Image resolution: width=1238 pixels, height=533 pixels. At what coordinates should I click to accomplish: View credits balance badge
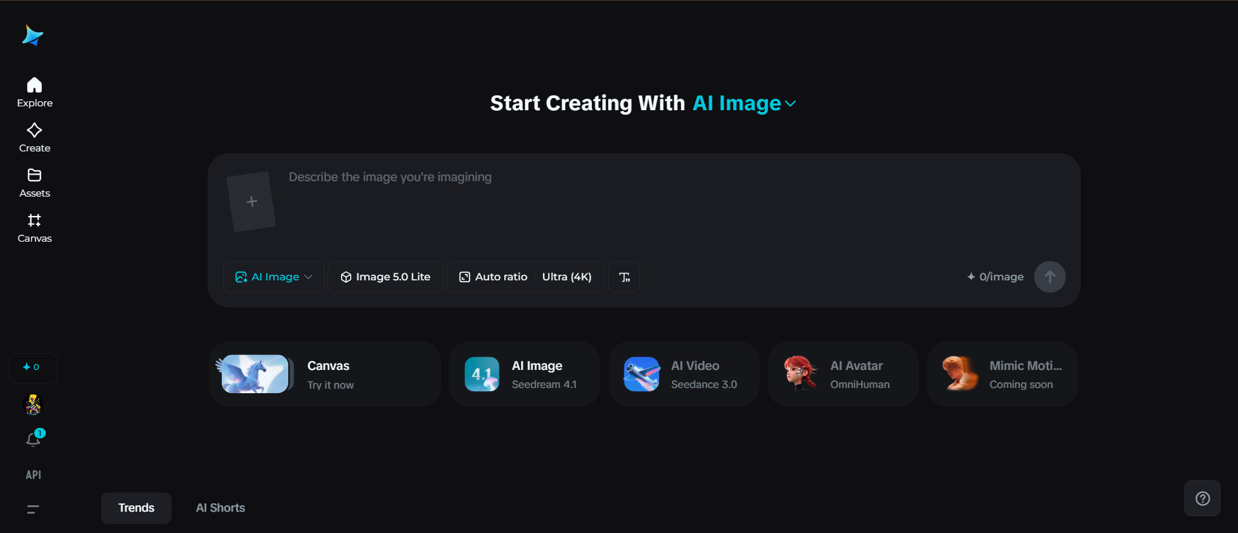click(33, 367)
